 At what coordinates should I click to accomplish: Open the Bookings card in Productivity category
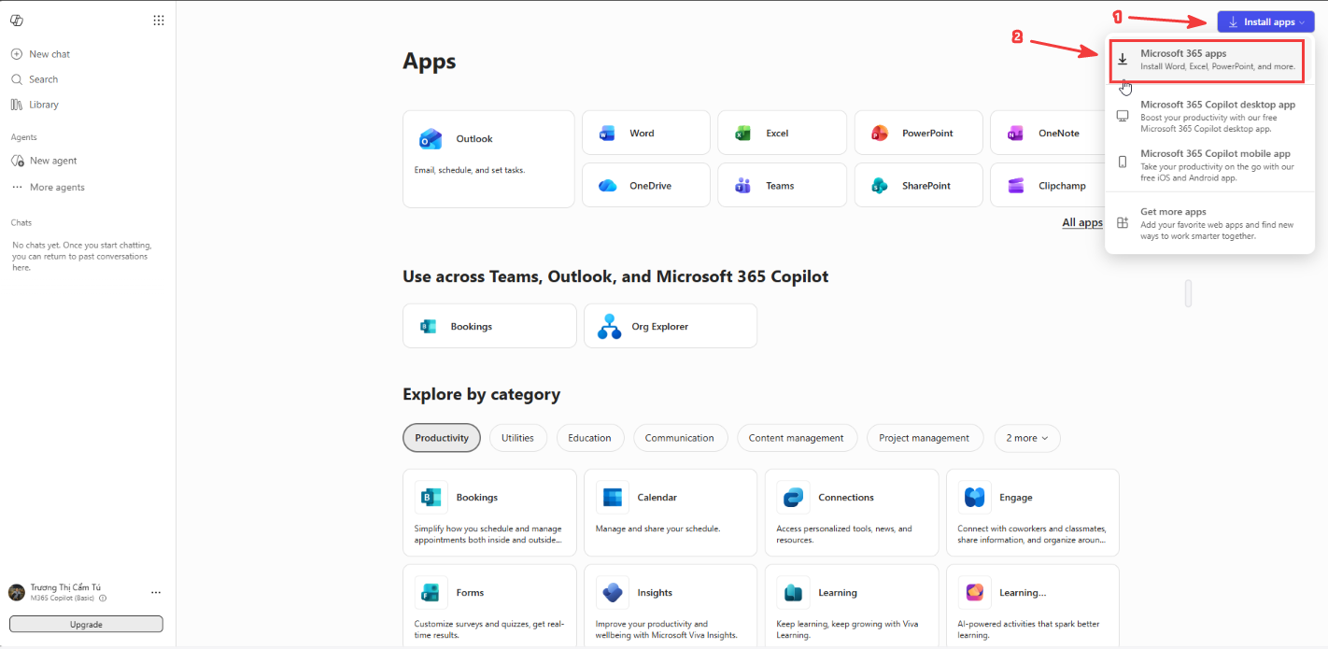[x=489, y=513]
